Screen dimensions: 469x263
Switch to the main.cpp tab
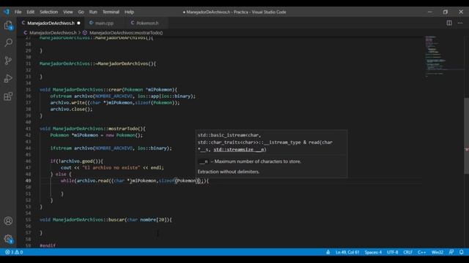point(104,23)
